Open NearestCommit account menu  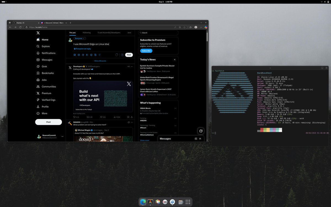tap(50, 137)
